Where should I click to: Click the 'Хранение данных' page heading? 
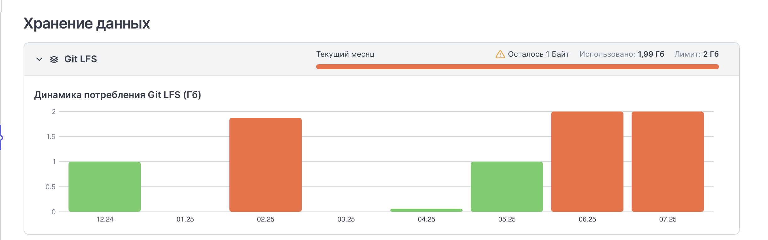[x=87, y=23]
